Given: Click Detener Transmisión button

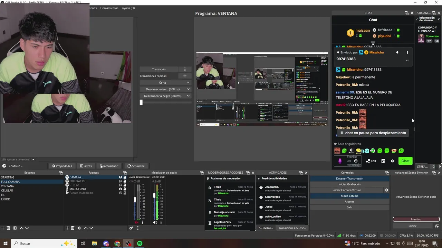Looking at the screenshot, I should click(349, 178).
